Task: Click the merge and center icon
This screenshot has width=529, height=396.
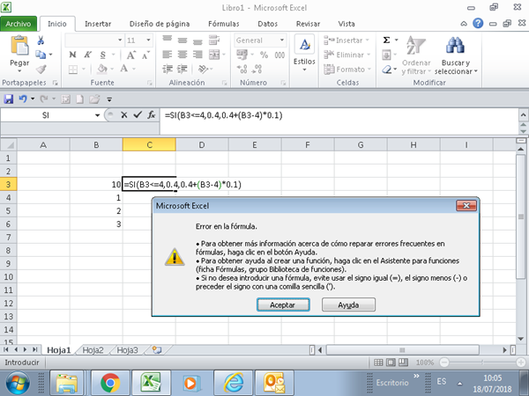Action: pyautogui.click(x=214, y=55)
